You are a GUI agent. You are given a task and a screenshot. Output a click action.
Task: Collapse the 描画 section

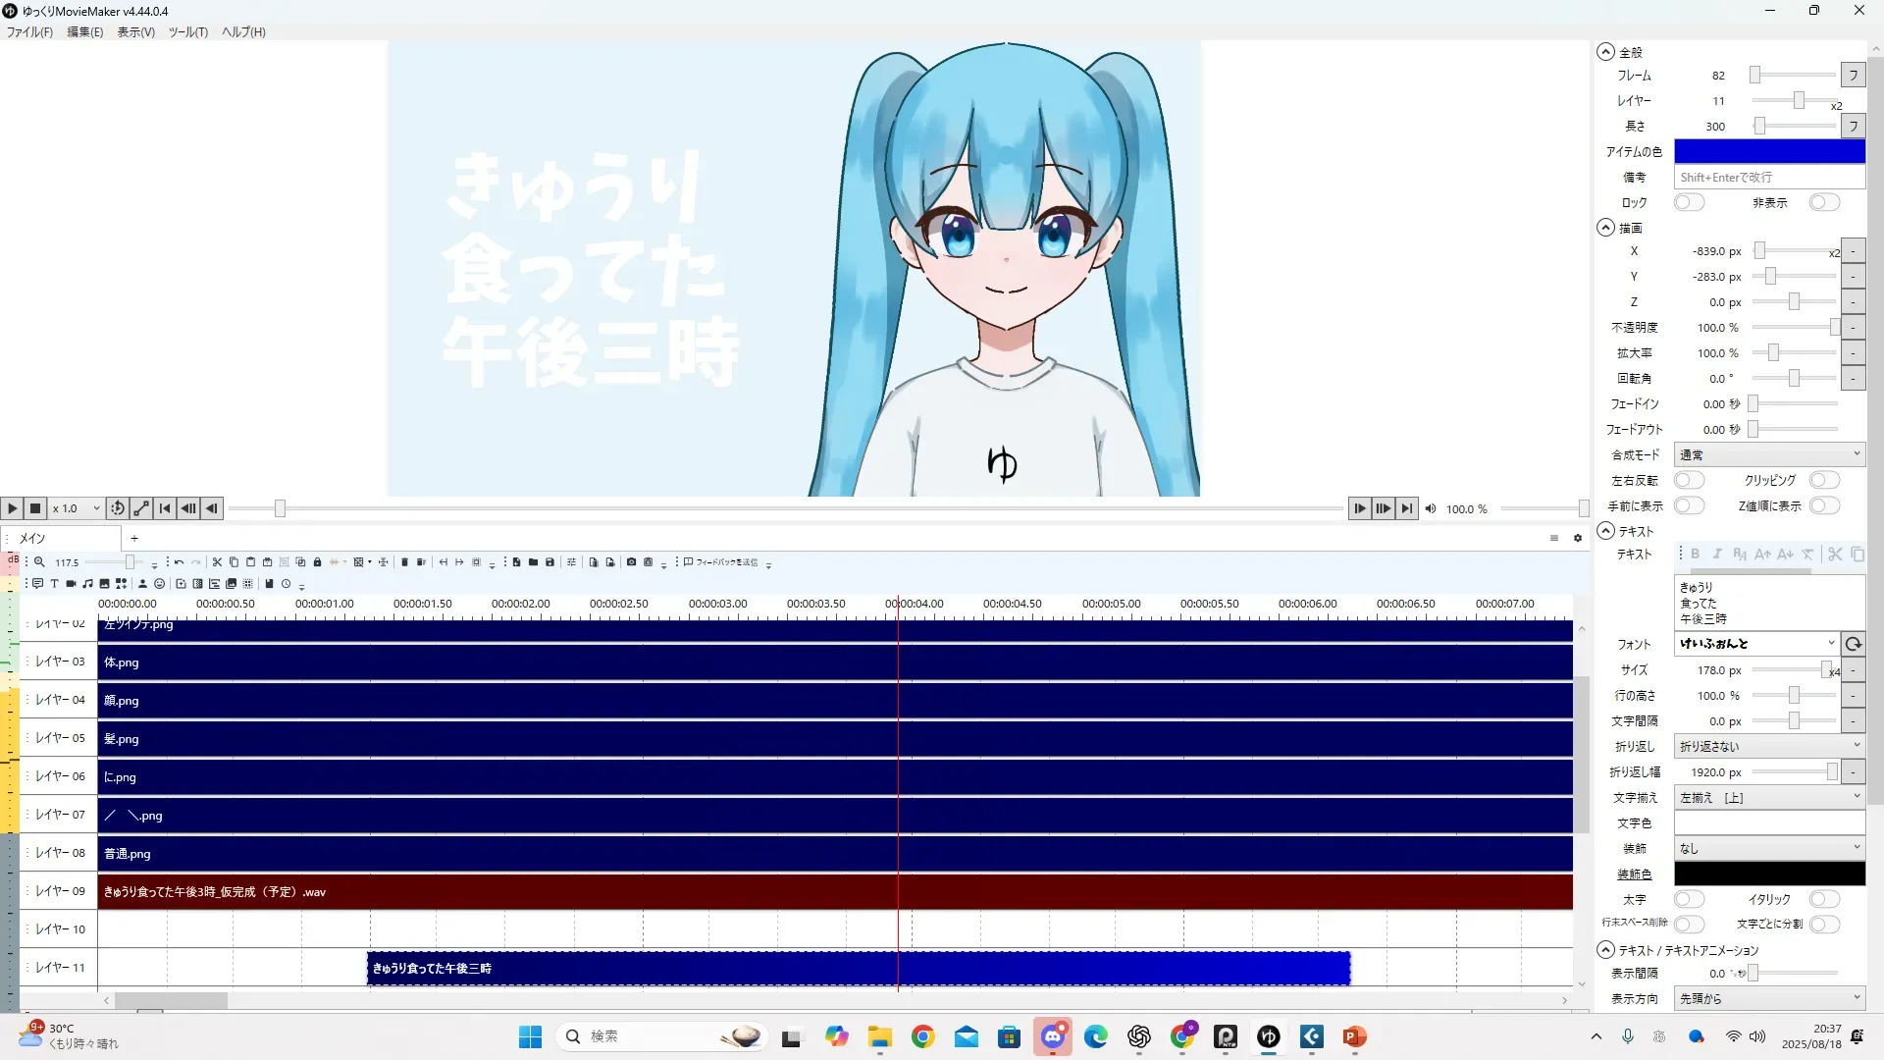point(1605,228)
